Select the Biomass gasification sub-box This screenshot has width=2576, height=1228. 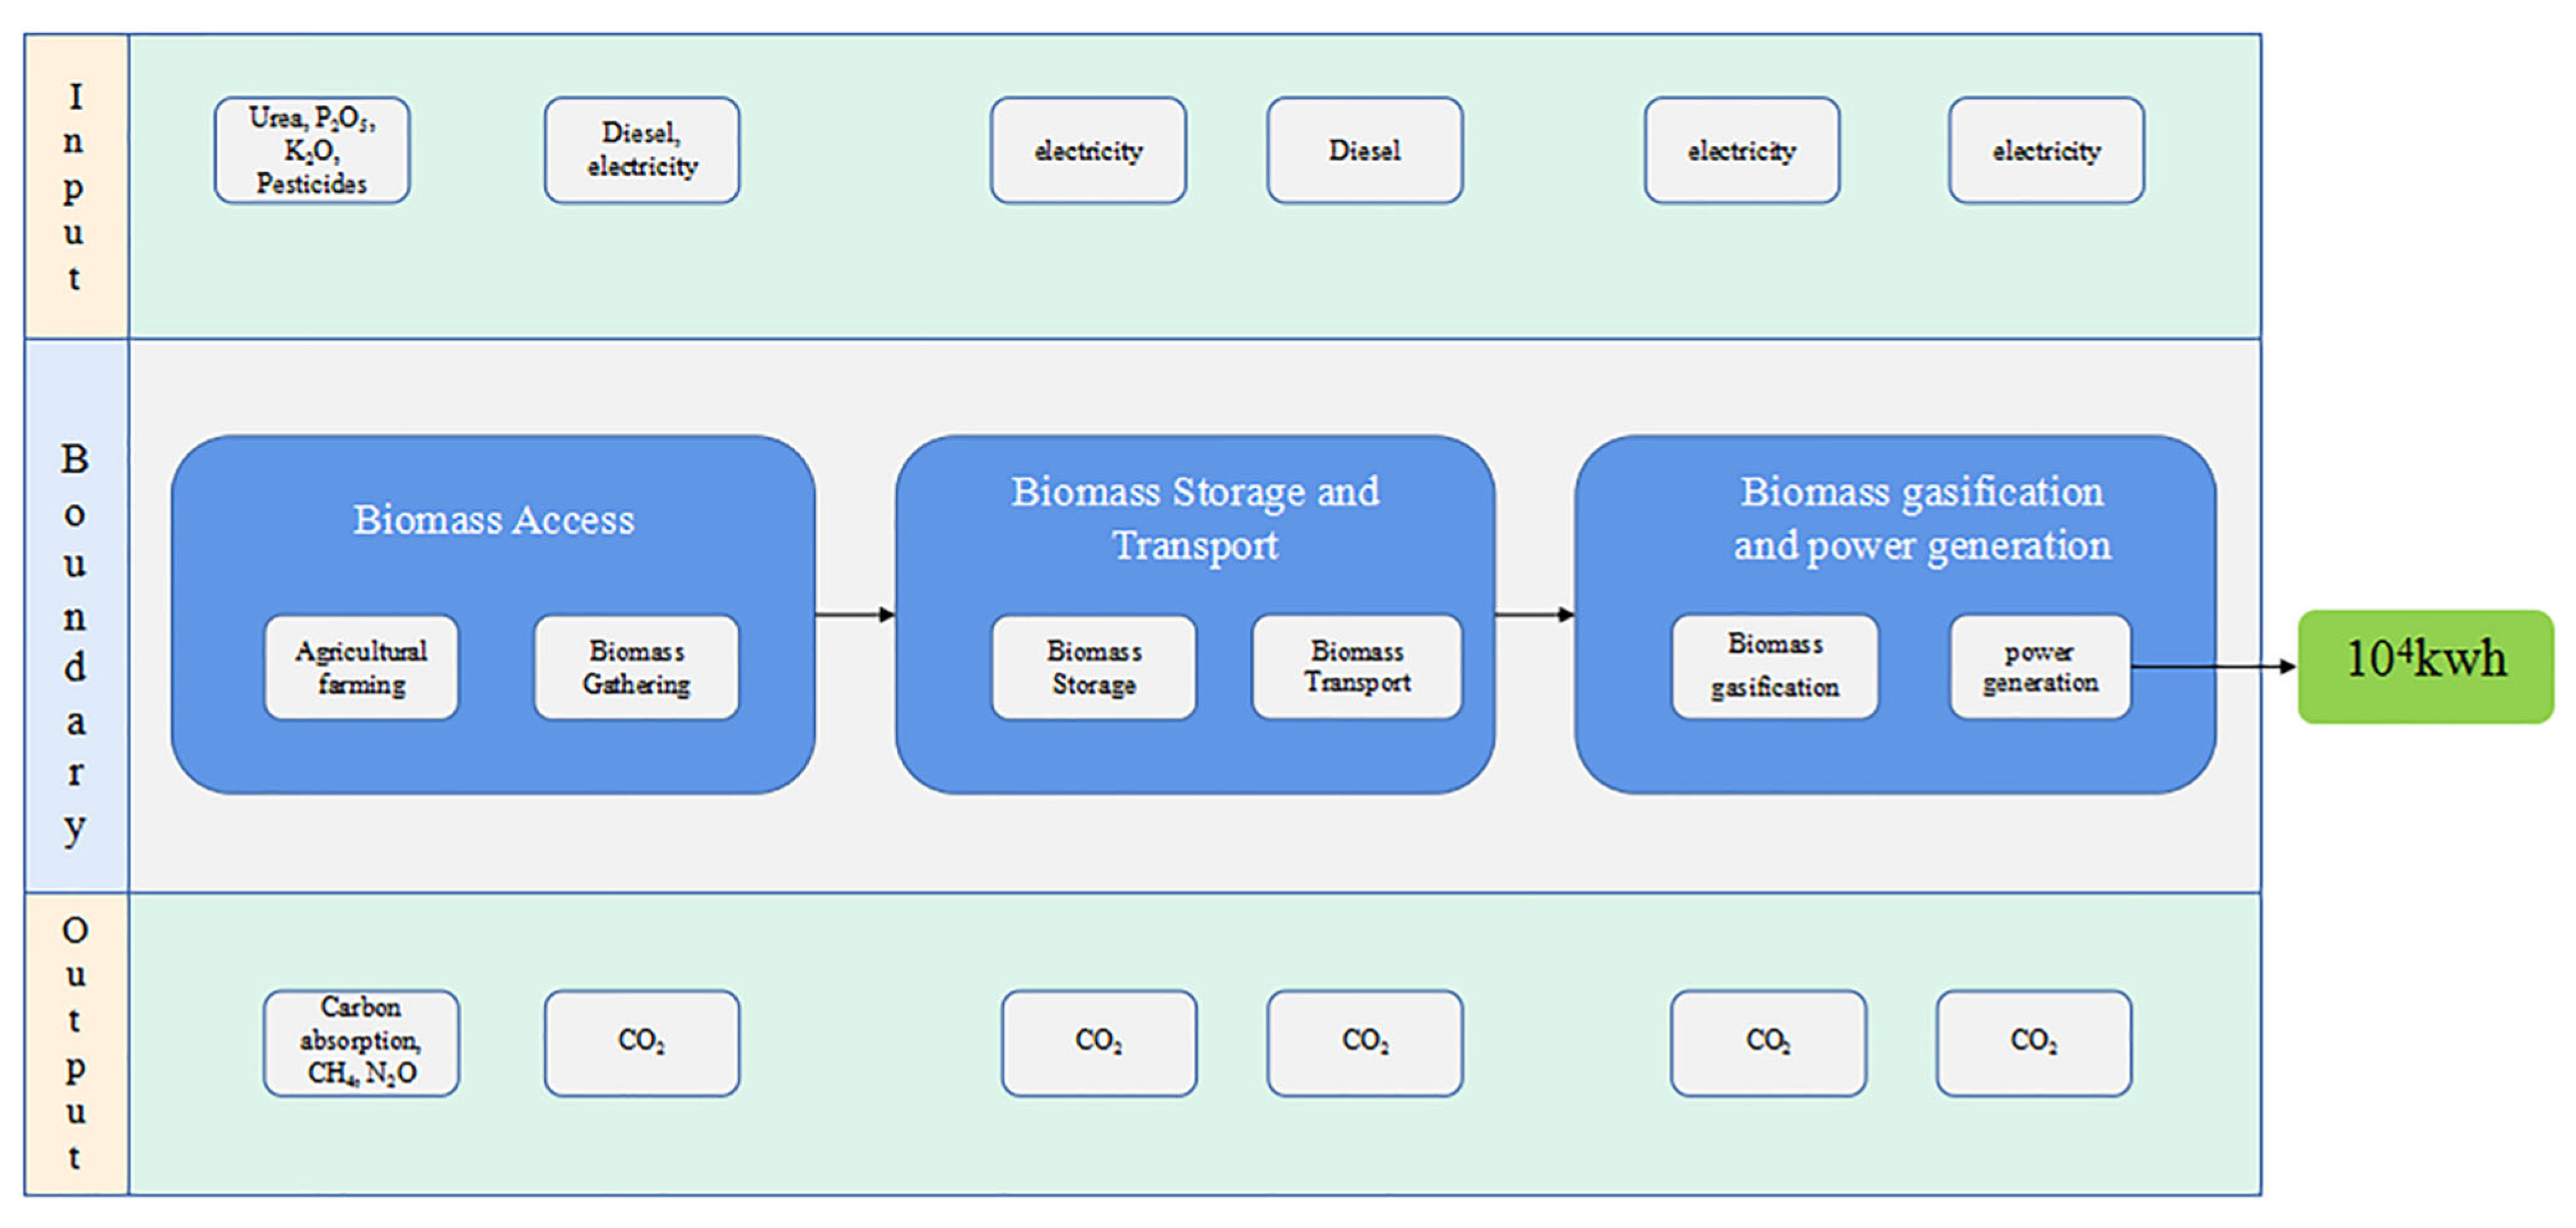pos(1774,667)
